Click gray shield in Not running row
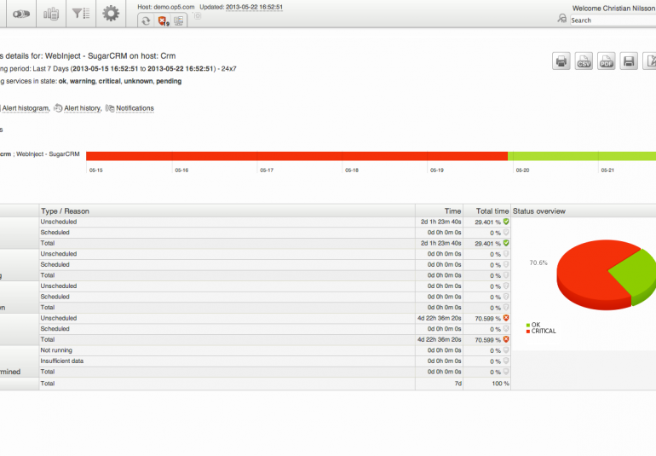This screenshot has height=456, width=656. pyautogui.click(x=506, y=350)
